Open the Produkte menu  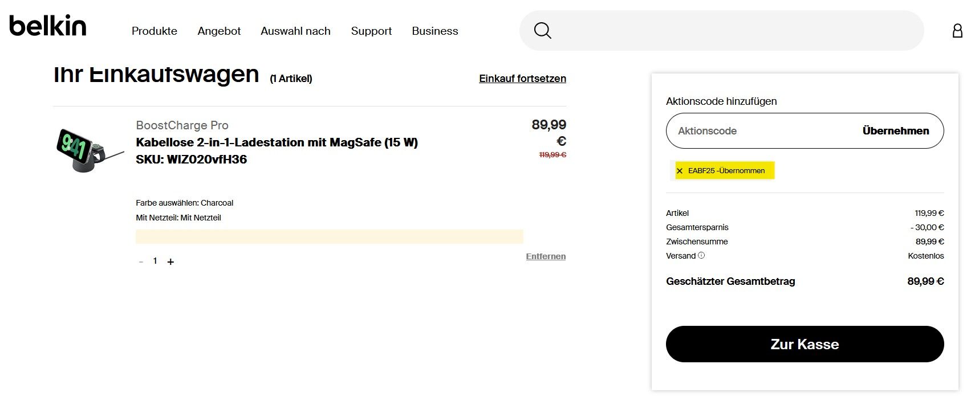tap(155, 31)
